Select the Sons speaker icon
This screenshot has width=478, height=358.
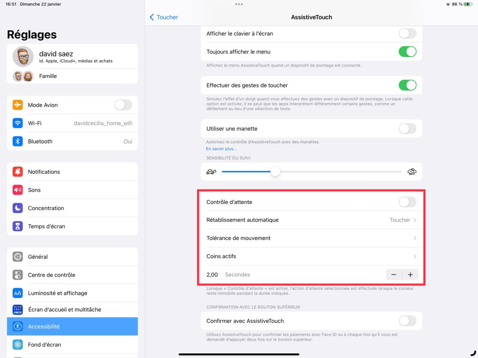coord(17,190)
